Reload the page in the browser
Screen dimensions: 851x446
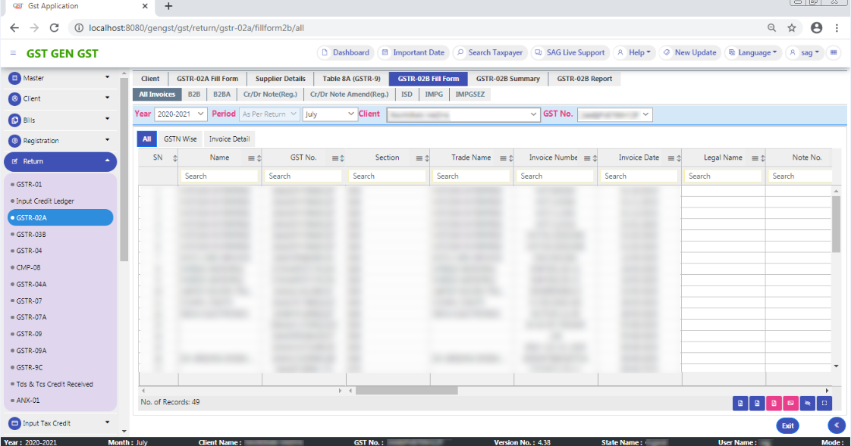coord(54,28)
